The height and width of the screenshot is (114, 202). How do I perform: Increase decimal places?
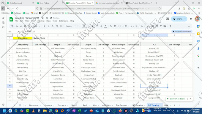pos(57,26)
